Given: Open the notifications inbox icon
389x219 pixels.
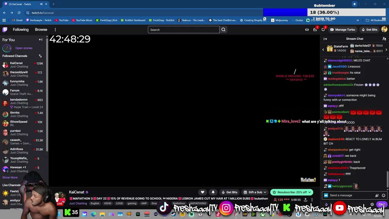Looking at the screenshot, I should point(315,30).
